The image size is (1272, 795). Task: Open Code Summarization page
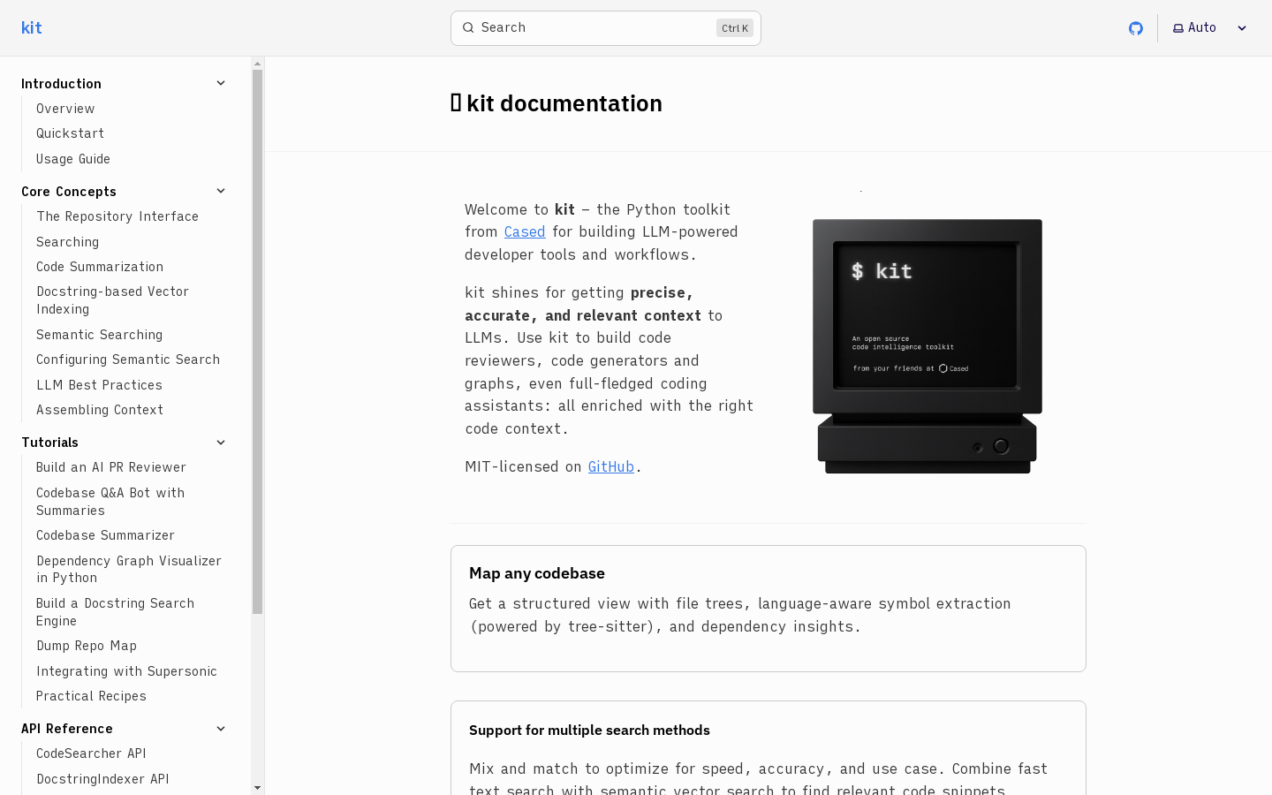100,267
